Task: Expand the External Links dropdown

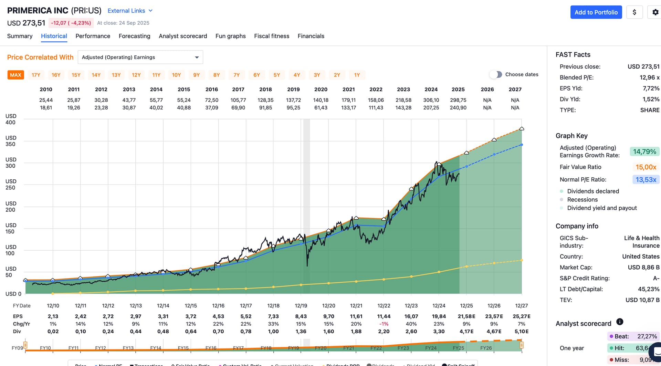Action: pos(130,11)
